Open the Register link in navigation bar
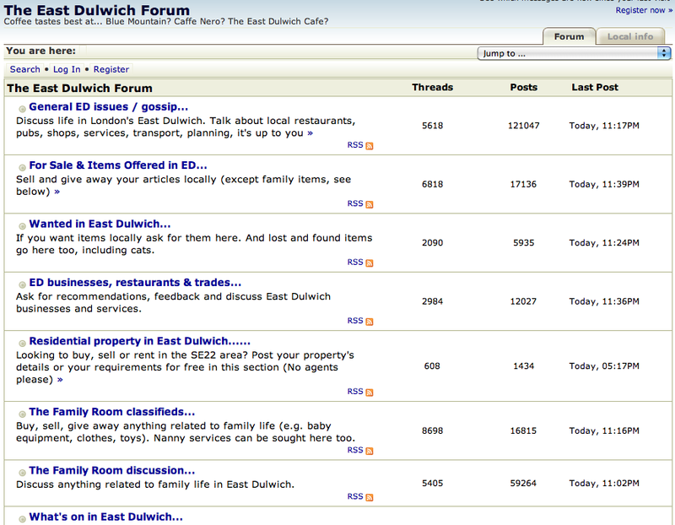This screenshot has width=675, height=525. pos(111,69)
